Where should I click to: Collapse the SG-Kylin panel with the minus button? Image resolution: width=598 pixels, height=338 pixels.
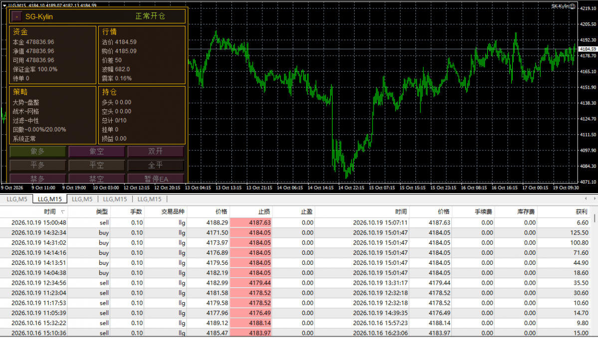point(16,16)
